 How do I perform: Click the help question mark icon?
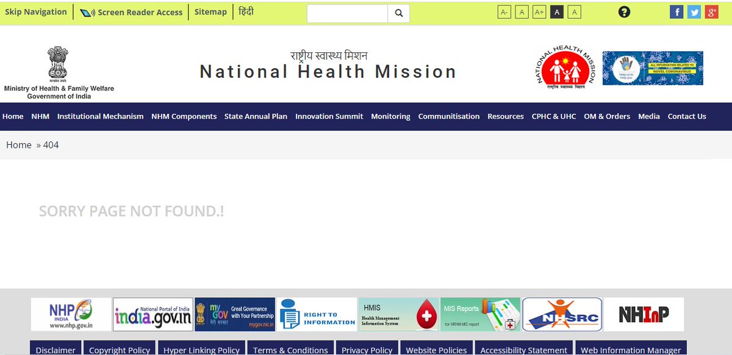(624, 12)
